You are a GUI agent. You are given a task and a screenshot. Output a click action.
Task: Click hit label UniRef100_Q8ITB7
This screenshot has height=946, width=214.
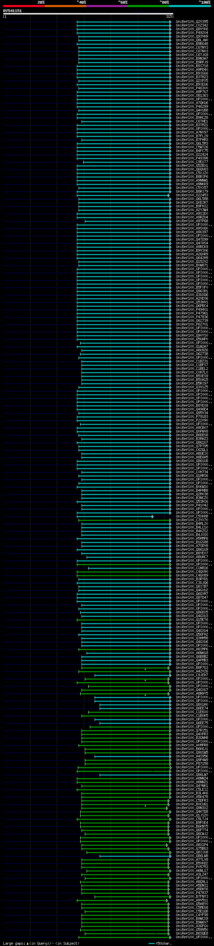tap(192, 587)
